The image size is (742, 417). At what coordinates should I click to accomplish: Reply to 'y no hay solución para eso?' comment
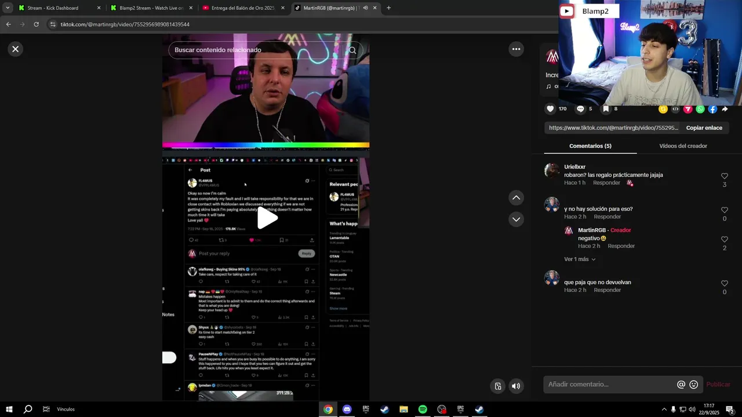coord(607,217)
